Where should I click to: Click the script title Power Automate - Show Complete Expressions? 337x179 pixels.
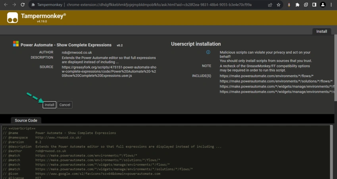pos(66,45)
